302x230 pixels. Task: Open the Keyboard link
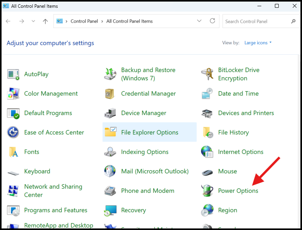click(x=37, y=171)
